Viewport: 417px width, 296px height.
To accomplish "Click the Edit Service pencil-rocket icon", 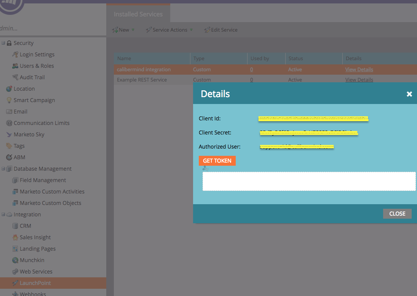I will 207,30.
